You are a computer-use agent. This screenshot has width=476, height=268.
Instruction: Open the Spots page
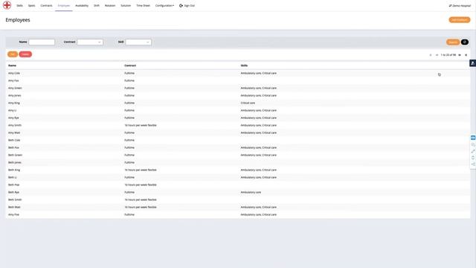pos(31,5)
